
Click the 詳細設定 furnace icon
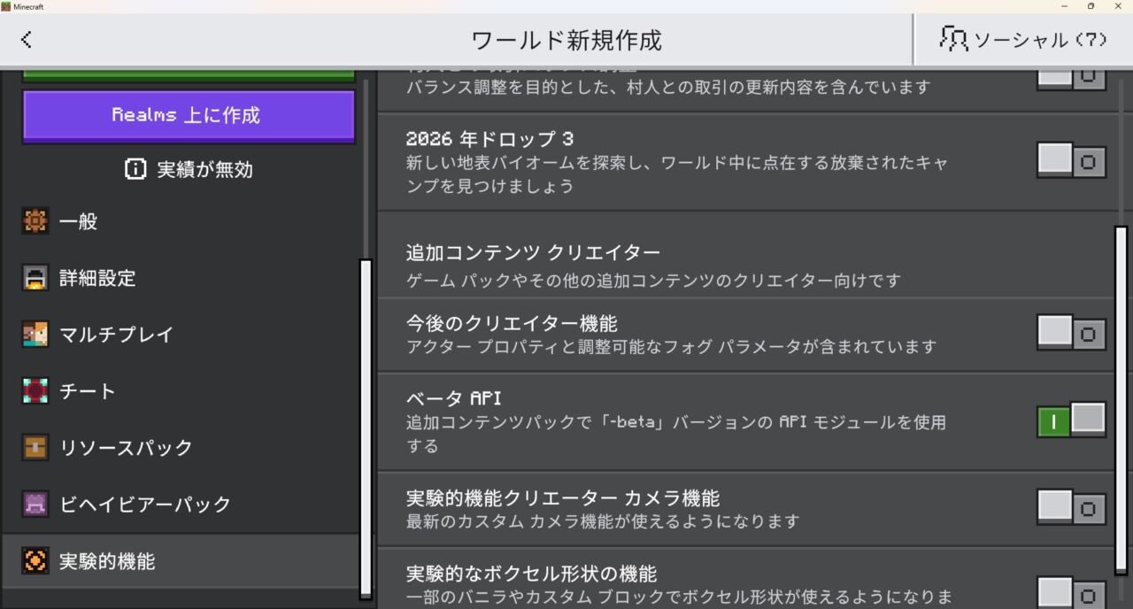(35, 278)
